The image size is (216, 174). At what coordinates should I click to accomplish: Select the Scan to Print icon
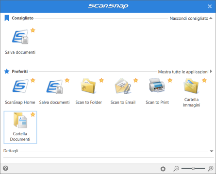pyautogui.click(x=157, y=86)
